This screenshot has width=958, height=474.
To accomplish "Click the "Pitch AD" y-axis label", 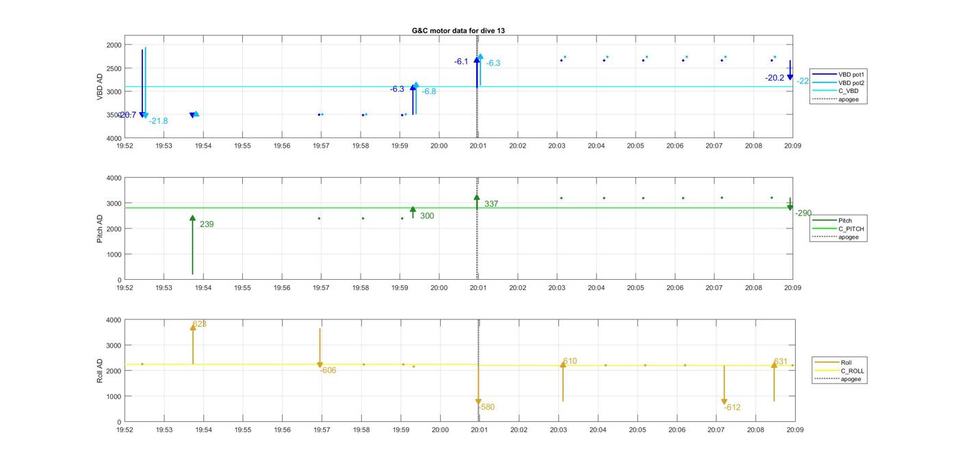I will pyautogui.click(x=100, y=228).
